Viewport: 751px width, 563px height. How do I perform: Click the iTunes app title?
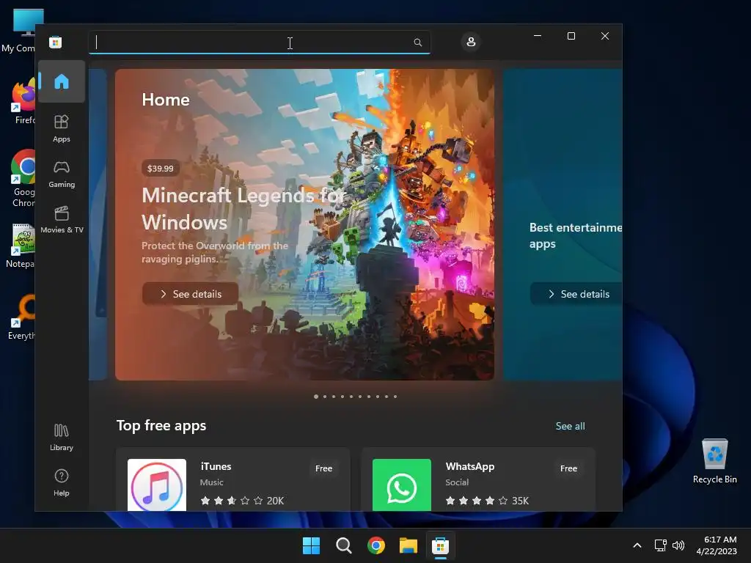tap(216, 466)
